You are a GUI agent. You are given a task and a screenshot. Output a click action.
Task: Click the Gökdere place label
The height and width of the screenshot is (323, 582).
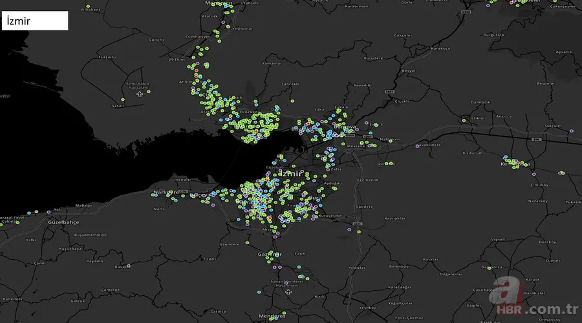point(363,207)
